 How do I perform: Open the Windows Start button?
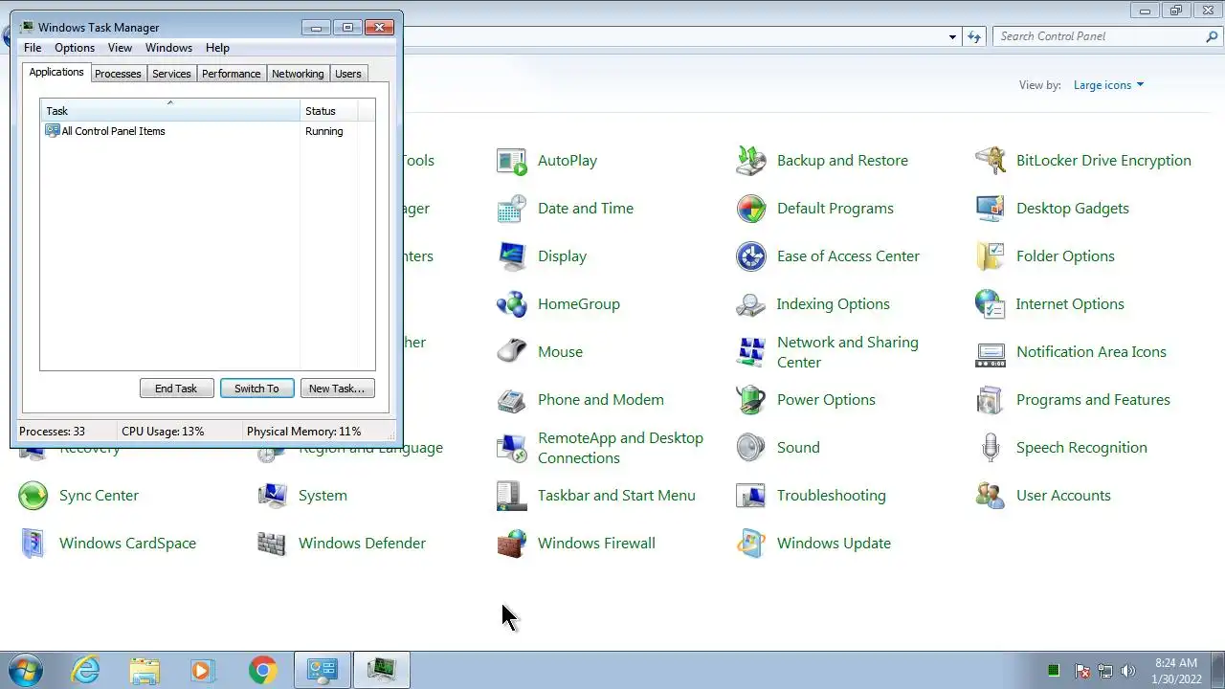coord(26,670)
